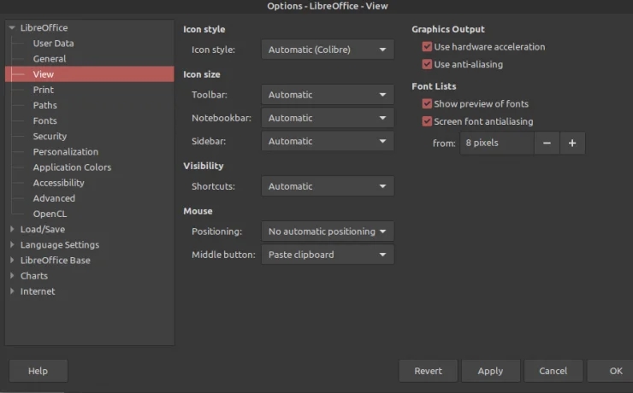Select User Data in the tree
This screenshot has height=393, width=633.
point(53,43)
